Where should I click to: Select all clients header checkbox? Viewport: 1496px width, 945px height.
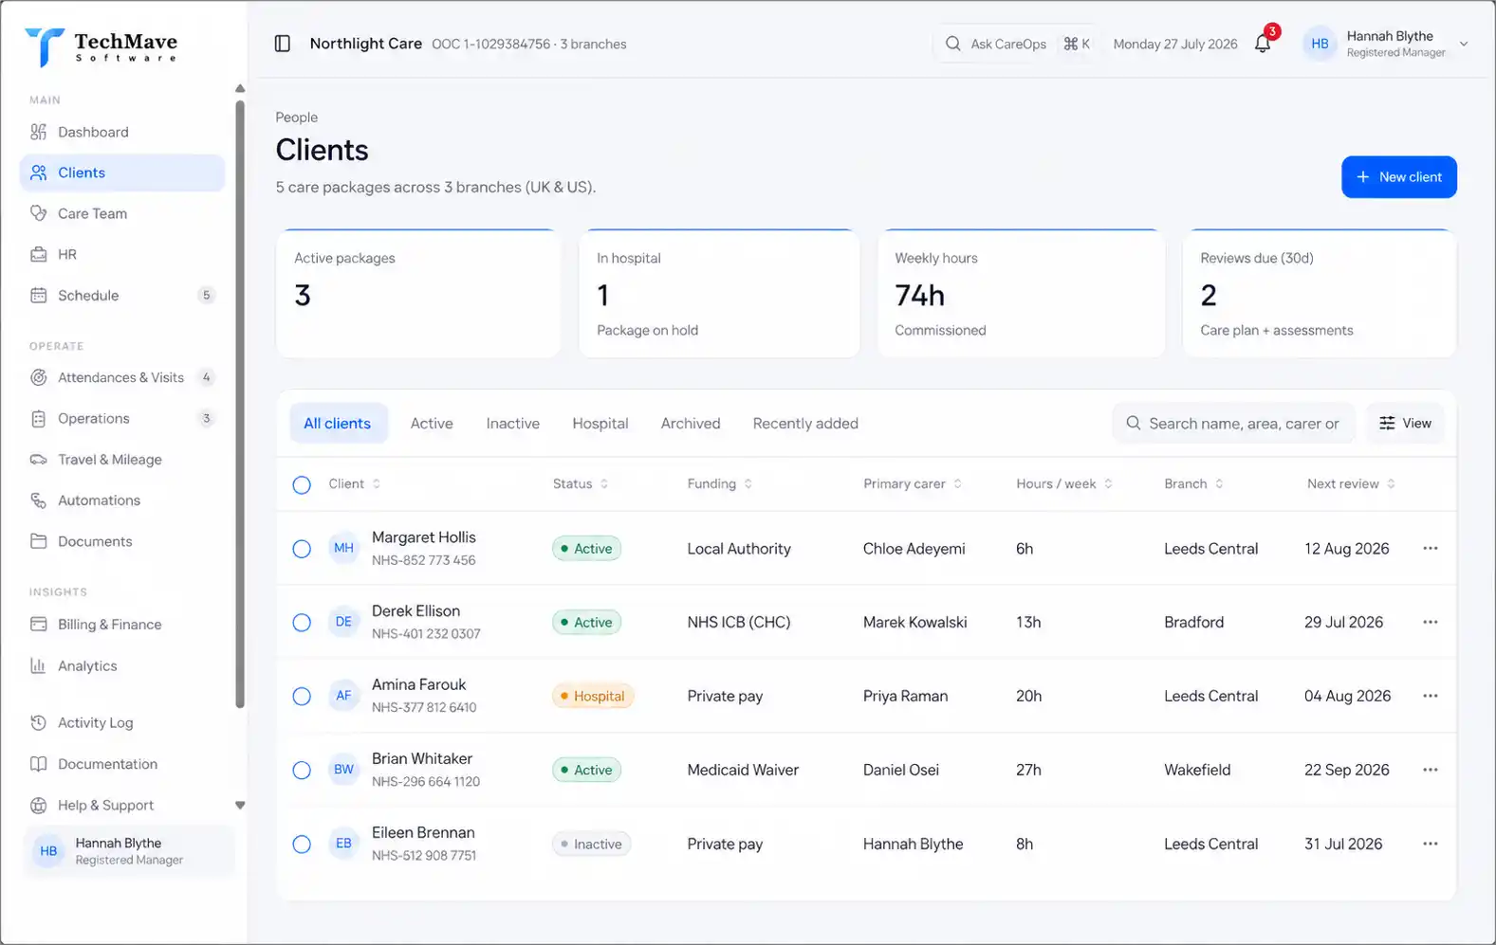(302, 485)
